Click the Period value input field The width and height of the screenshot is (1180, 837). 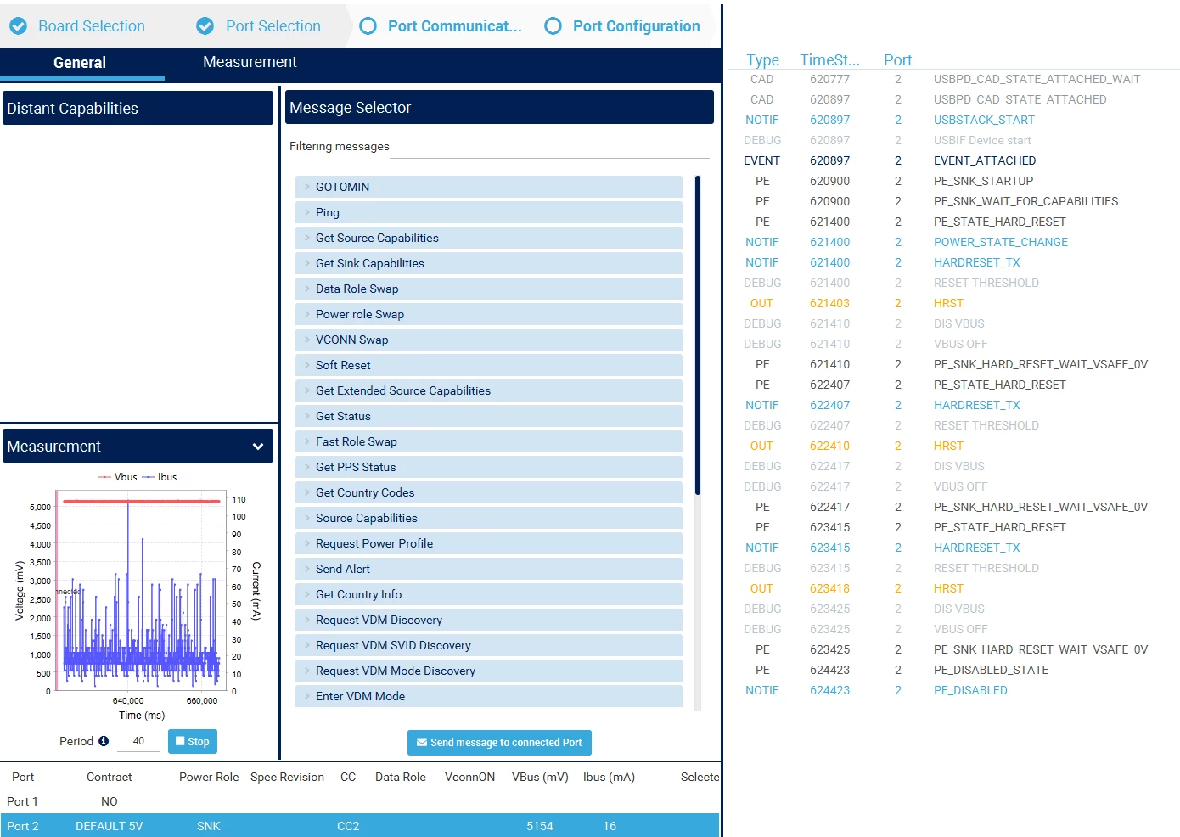(138, 741)
